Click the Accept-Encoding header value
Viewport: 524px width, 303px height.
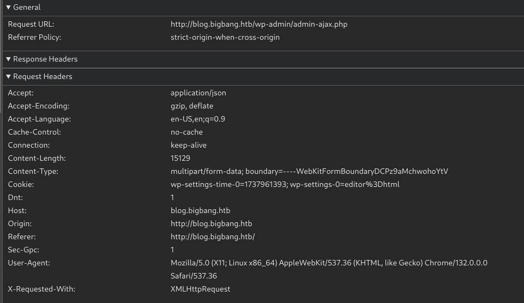[x=191, y=106]
